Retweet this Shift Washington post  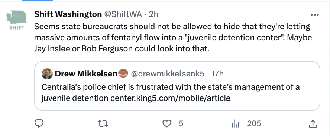tap(103, 124)
